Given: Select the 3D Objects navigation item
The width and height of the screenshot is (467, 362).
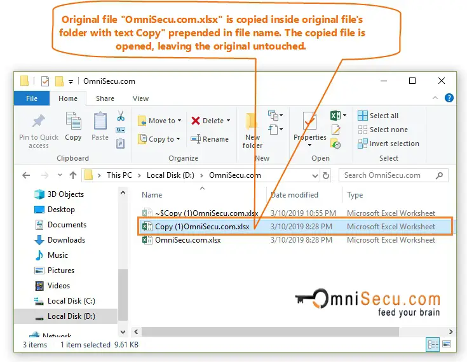Looking at the screenshot, I should (59, 194).
